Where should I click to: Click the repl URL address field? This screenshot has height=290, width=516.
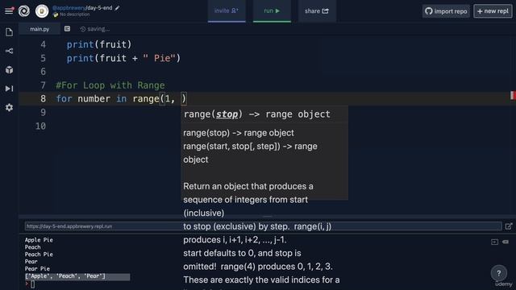(x=264, y=226)
